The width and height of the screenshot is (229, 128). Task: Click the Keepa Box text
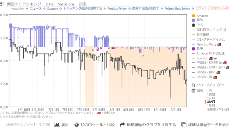pyautogui.click(x=18, y=9)
